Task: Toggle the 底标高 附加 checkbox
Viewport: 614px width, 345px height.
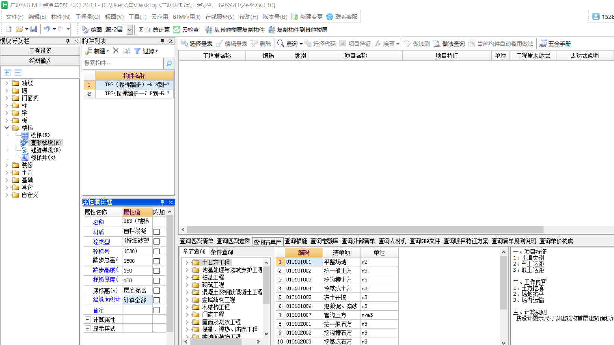Action: coord(157,291)
